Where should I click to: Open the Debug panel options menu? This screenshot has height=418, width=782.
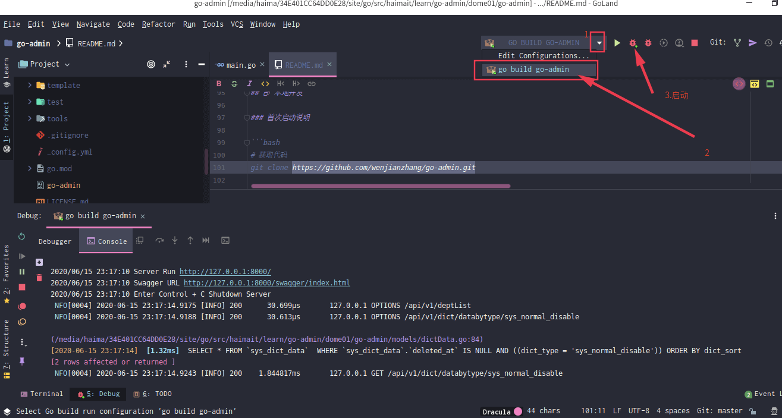click(x=775, y=216)
